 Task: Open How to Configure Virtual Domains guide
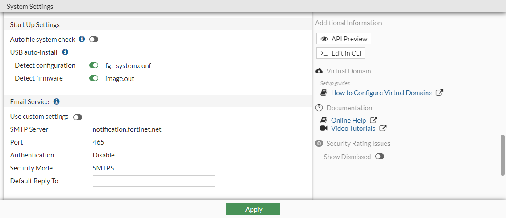click(381, 93)
